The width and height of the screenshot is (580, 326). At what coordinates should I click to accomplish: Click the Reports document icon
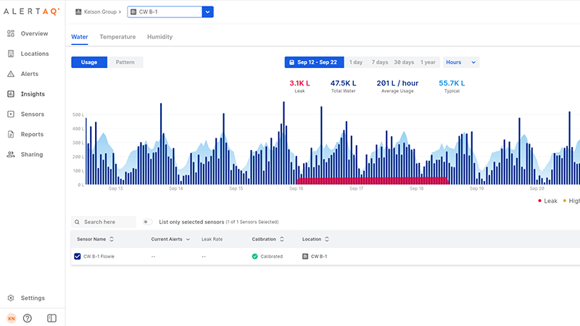click(11, 134)
